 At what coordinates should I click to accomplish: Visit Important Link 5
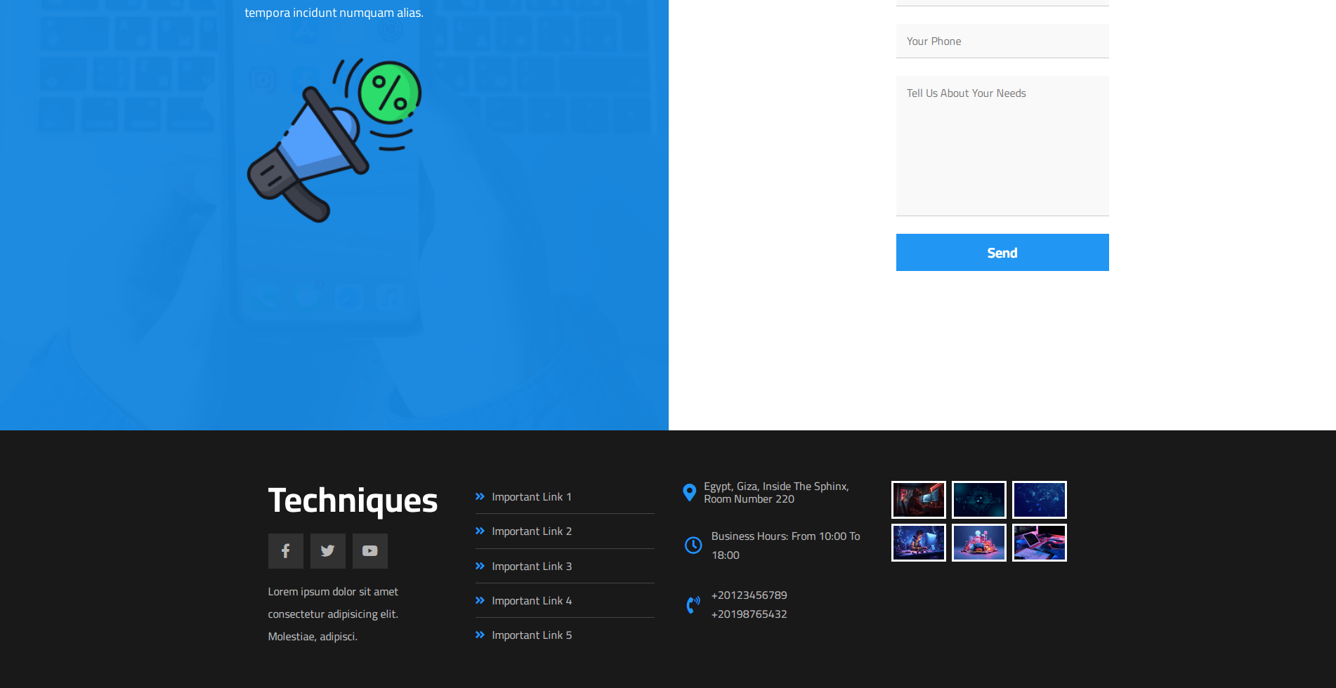531,635
